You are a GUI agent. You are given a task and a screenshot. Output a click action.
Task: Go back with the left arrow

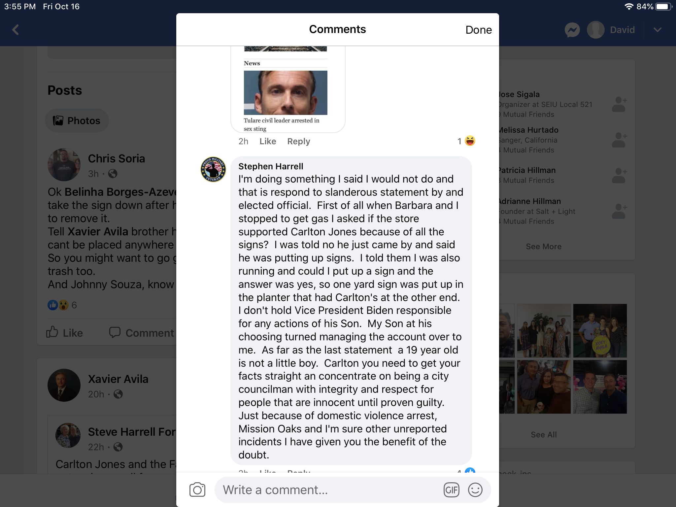(x=16, y=30)
